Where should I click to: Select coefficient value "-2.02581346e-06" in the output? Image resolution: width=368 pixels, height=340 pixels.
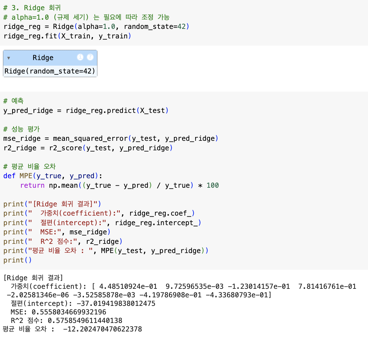(x=38, y=295)
